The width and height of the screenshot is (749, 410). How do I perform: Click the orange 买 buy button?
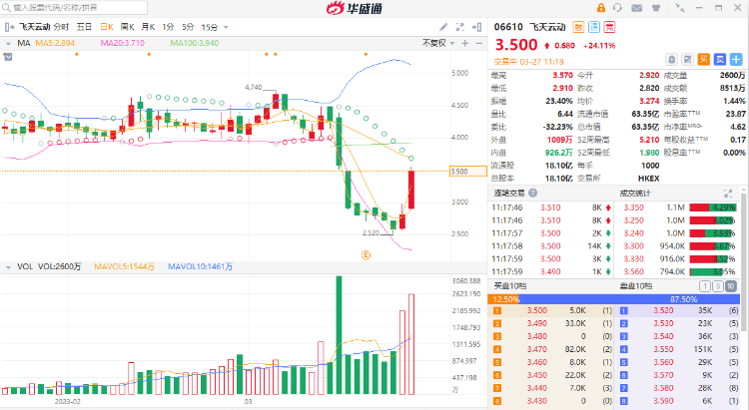[704, 59]
